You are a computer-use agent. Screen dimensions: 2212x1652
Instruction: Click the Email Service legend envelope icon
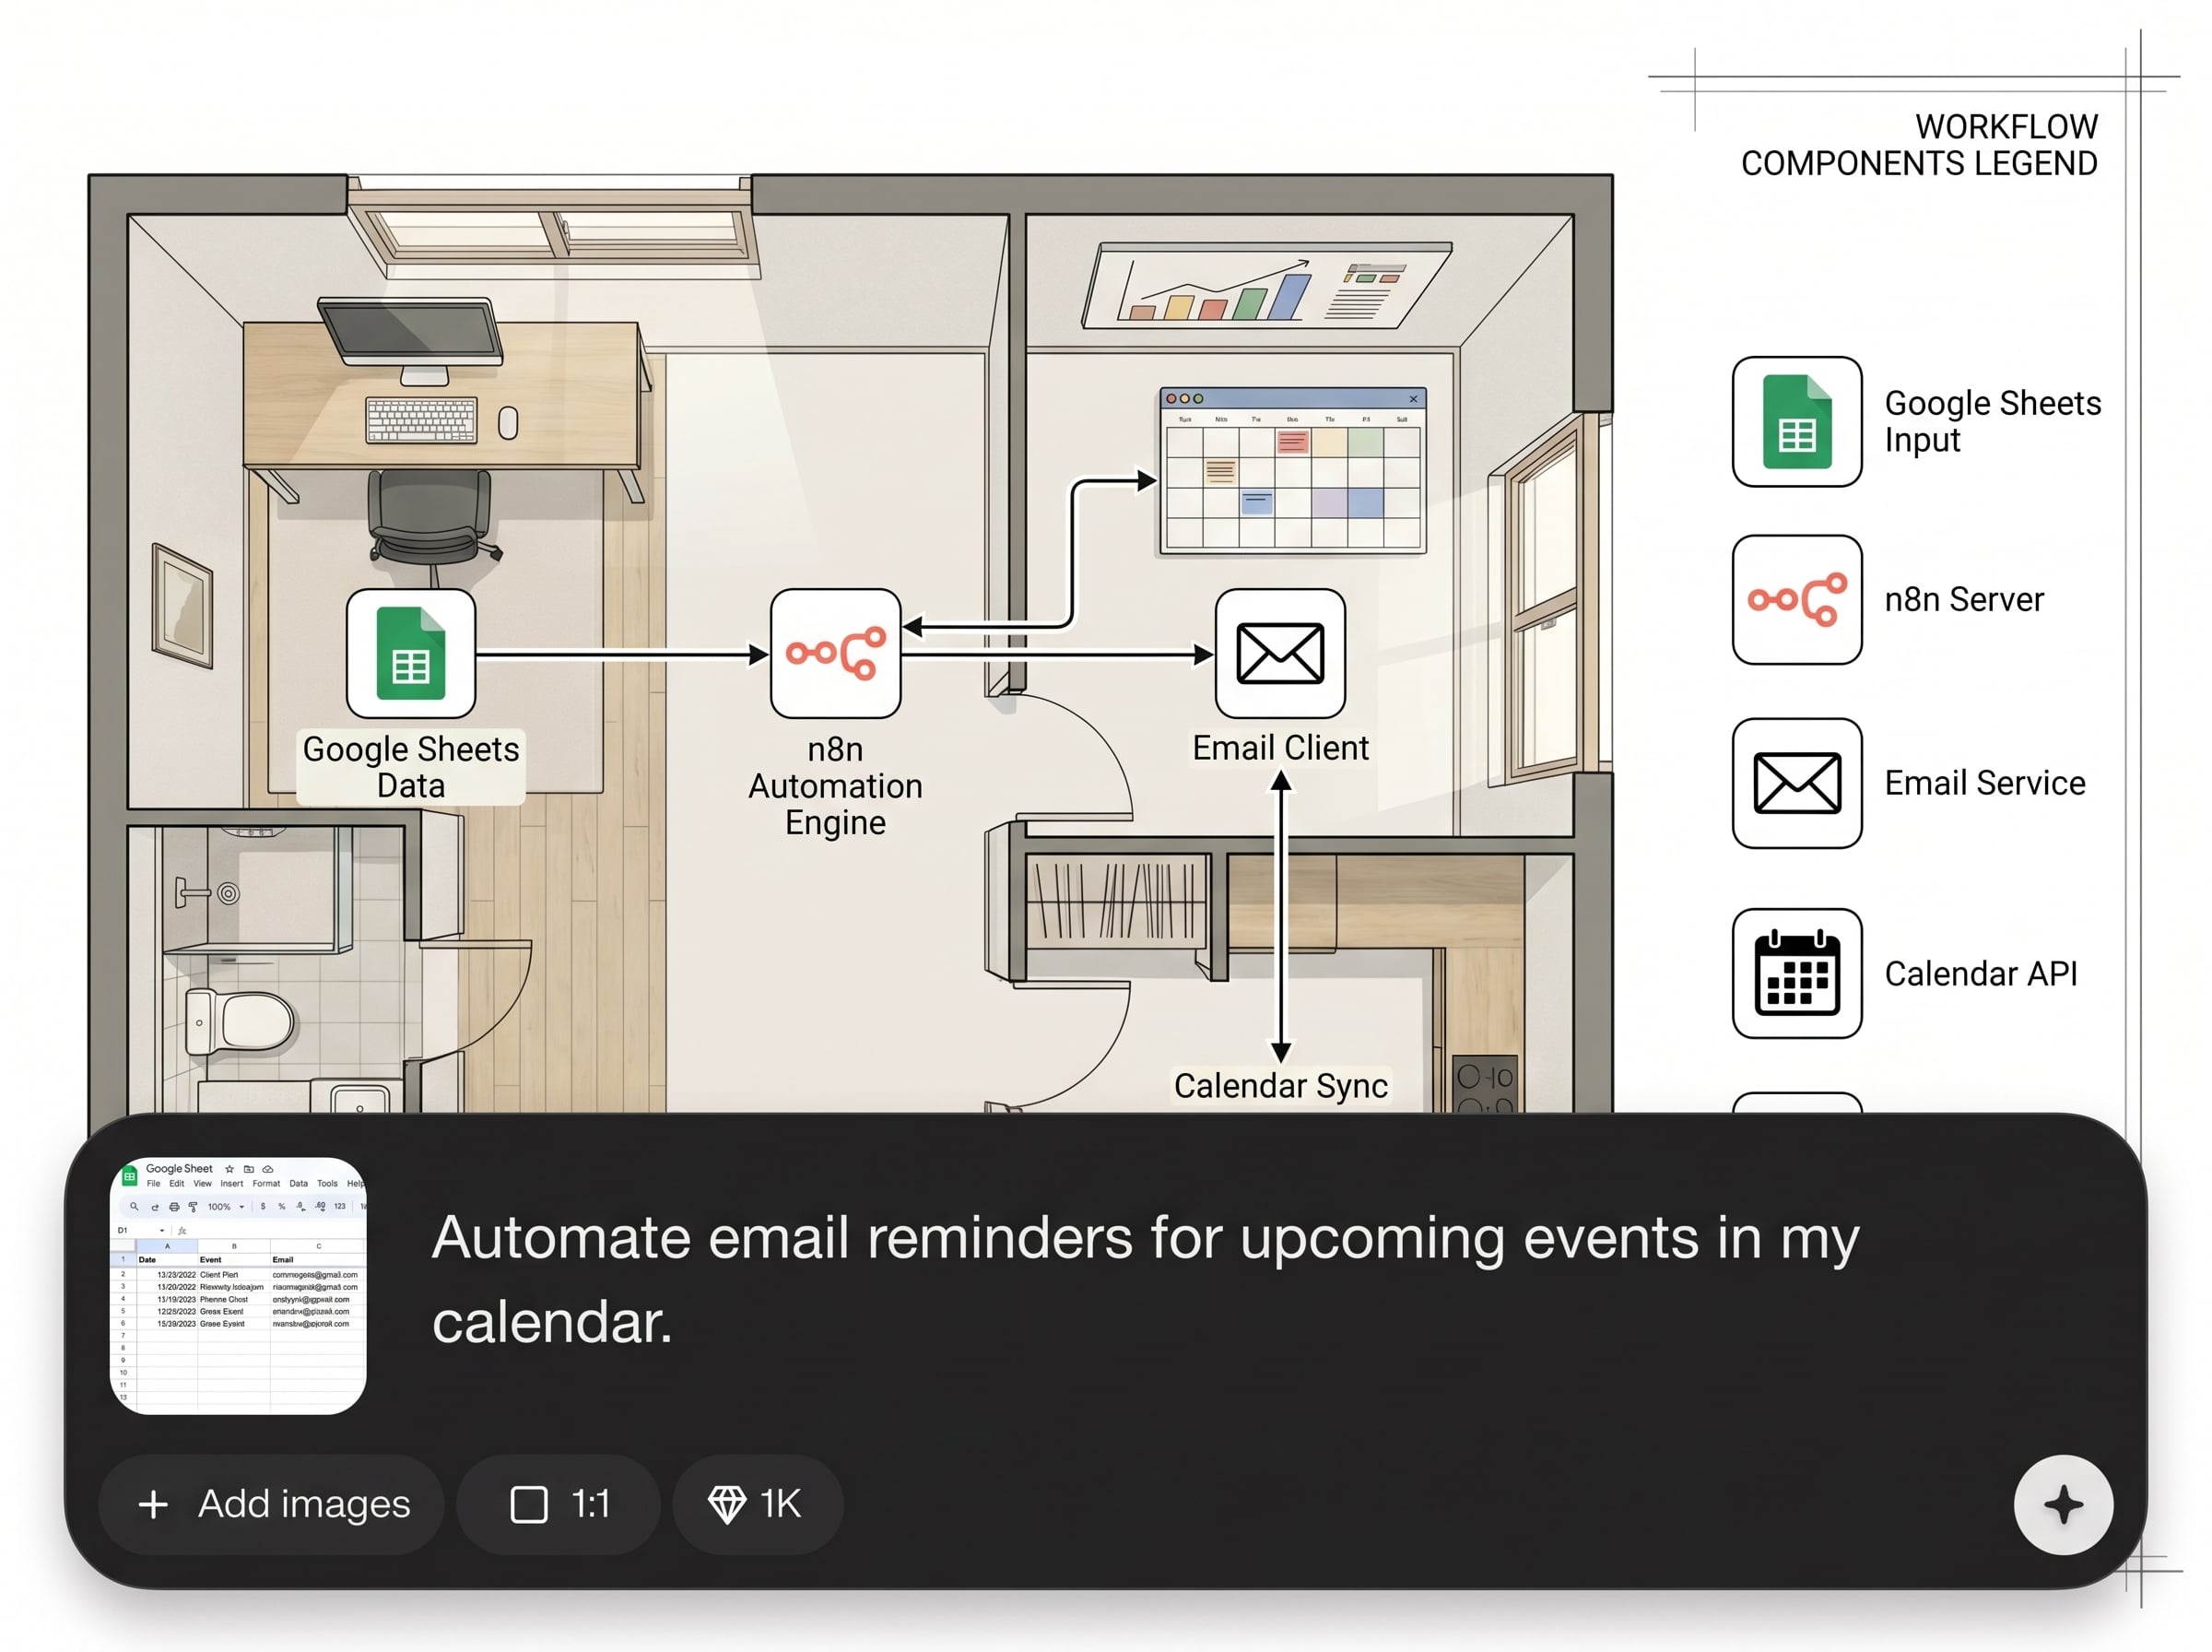point(1796,783)
